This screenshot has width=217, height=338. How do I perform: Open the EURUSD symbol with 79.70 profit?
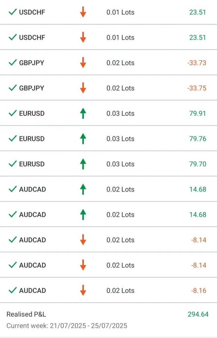32,164
